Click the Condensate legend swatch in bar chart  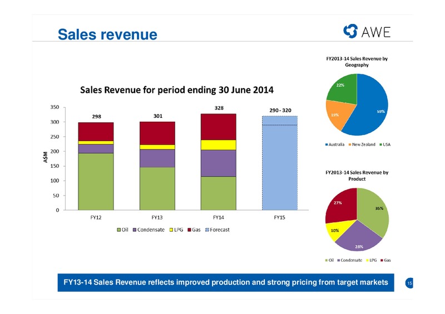click(x=135, y=230)
